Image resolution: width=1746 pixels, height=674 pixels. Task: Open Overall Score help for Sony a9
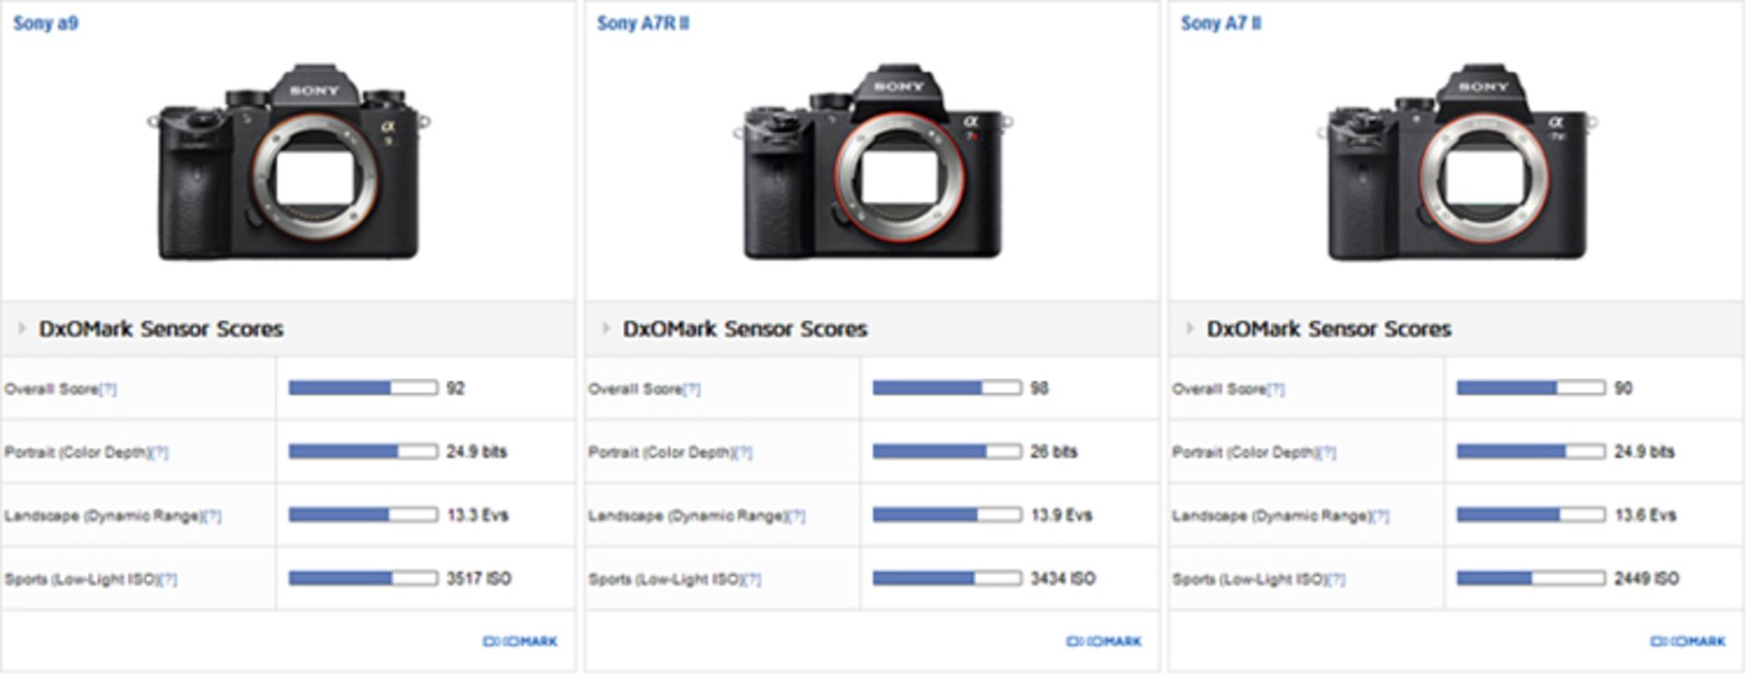(x=108, y=390)
